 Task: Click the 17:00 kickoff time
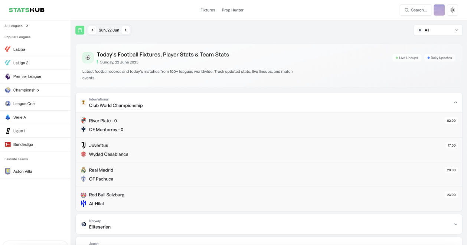coord(451,146)
